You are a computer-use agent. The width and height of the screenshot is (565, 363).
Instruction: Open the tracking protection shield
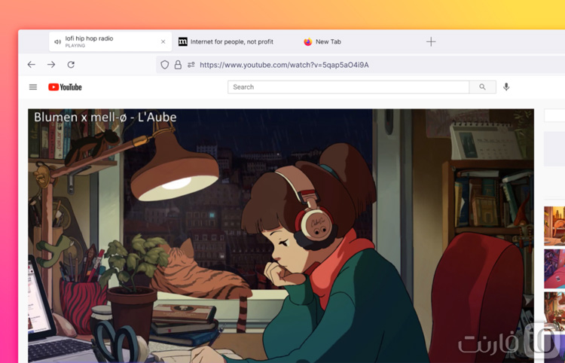pos(165,65)
